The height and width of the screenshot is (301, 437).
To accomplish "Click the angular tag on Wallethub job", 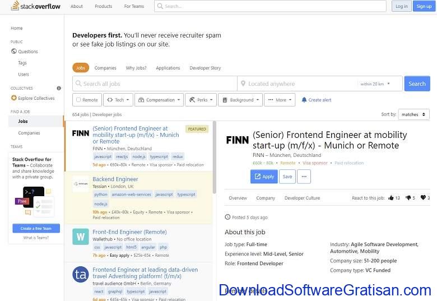I will 148,247.
